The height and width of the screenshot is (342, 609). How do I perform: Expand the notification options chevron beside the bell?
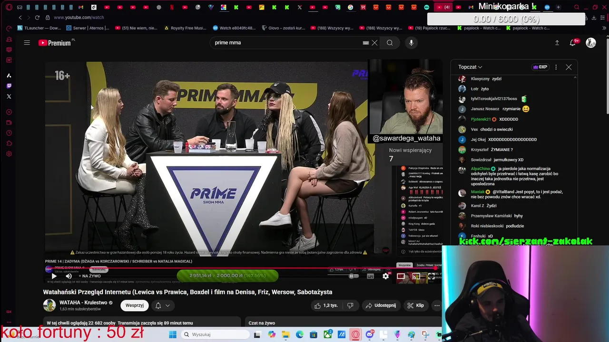click(167, 305)
